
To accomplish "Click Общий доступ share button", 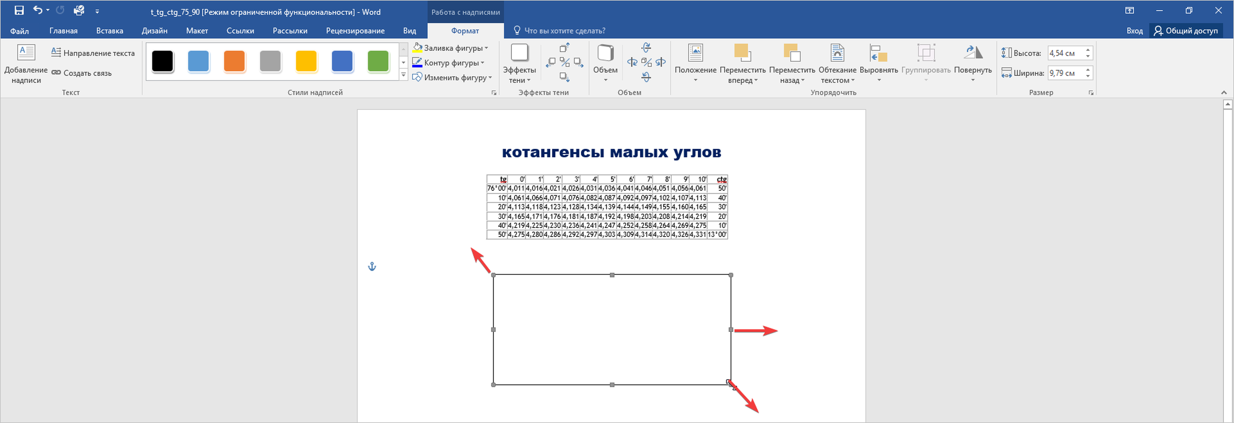I will [1186, 31].
